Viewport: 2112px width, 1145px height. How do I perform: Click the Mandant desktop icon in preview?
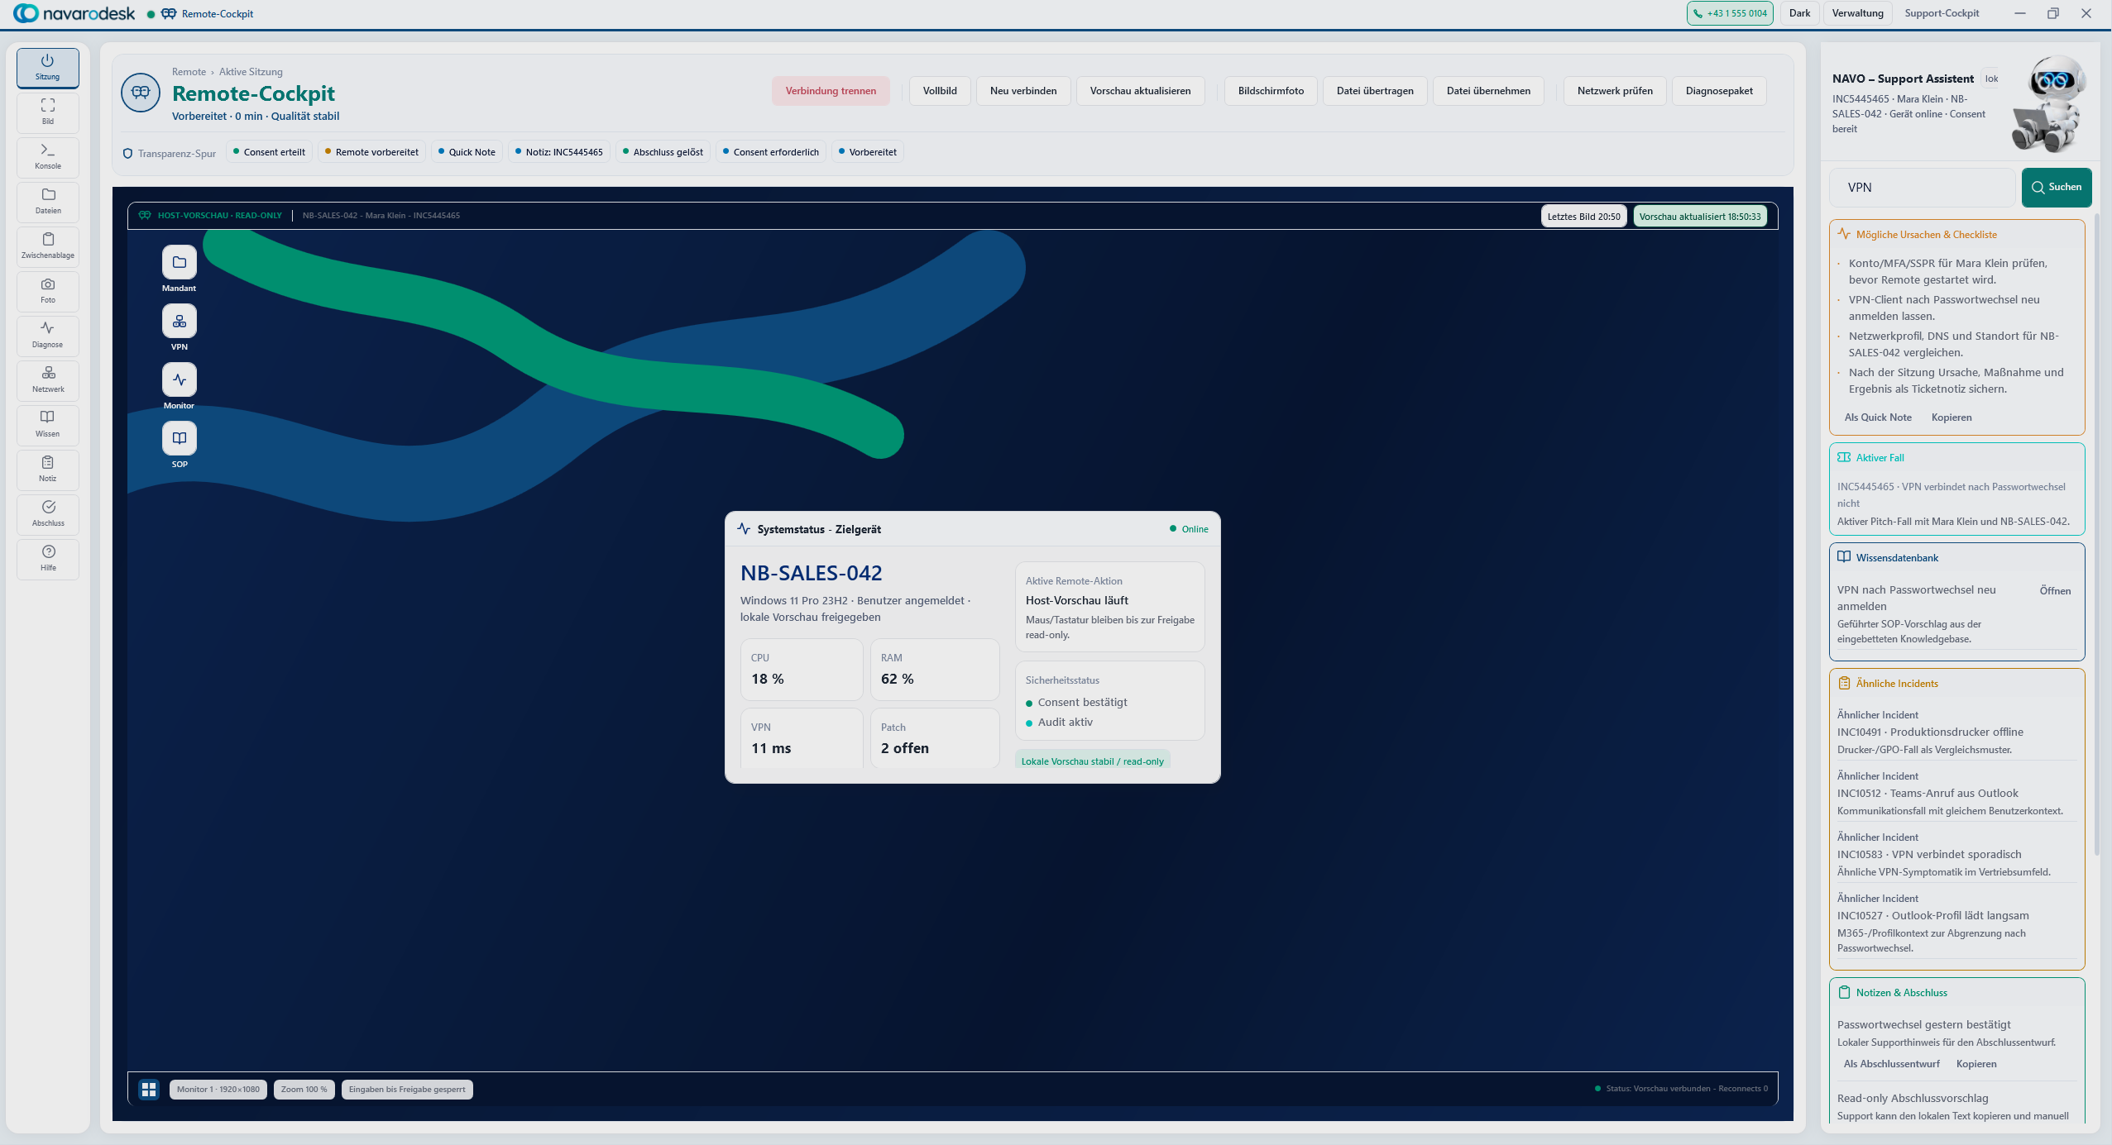[180, 263]
